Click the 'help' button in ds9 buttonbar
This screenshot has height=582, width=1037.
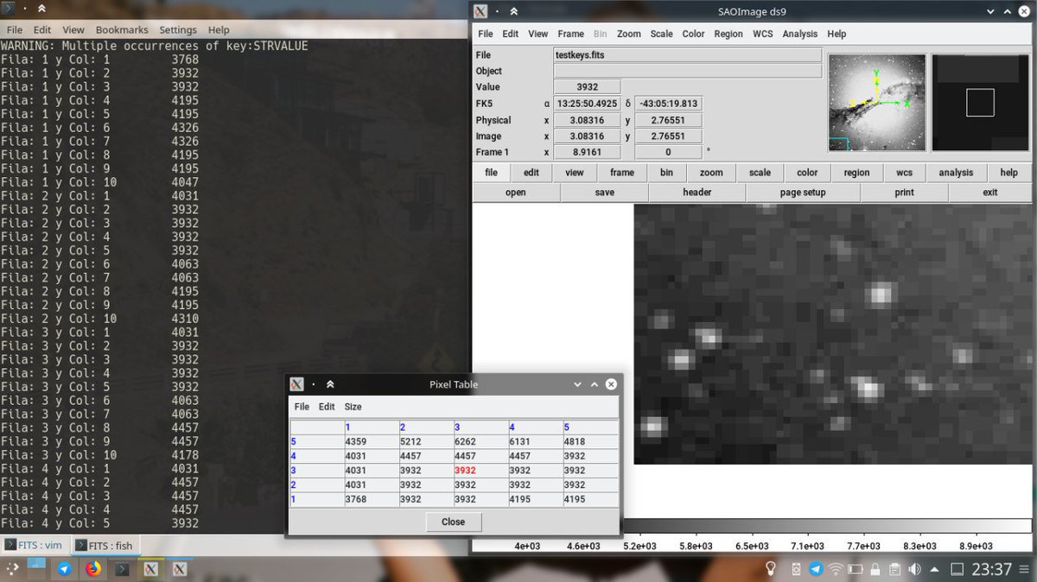click(1009, 173)
